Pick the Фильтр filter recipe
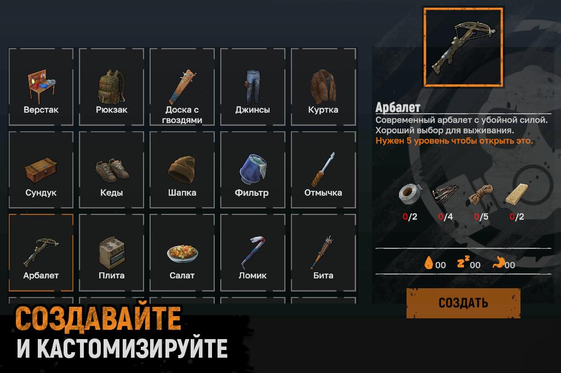The image size is (561, 373). [x=253, y=170]
